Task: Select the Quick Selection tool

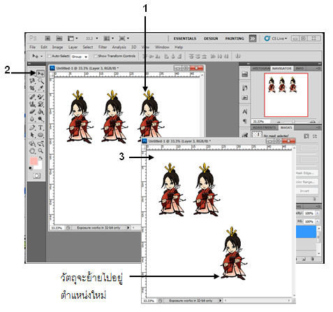Action: coord(40,81)
